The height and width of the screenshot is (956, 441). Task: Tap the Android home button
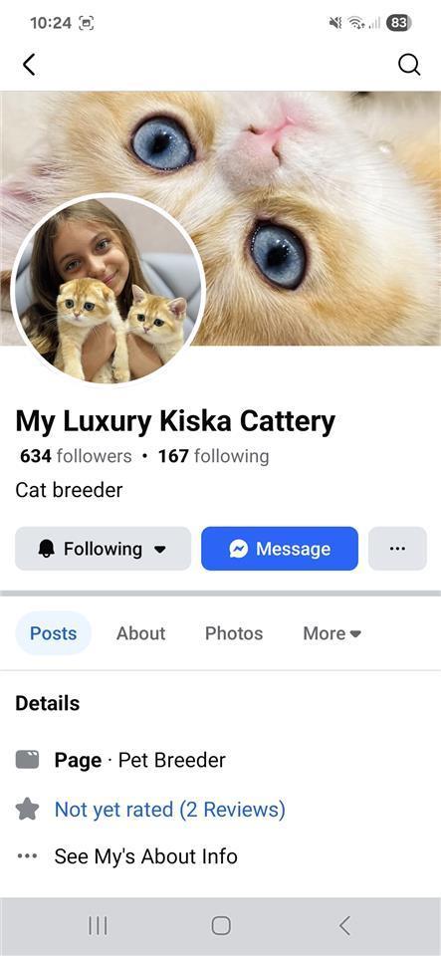[x=221, y=926]
